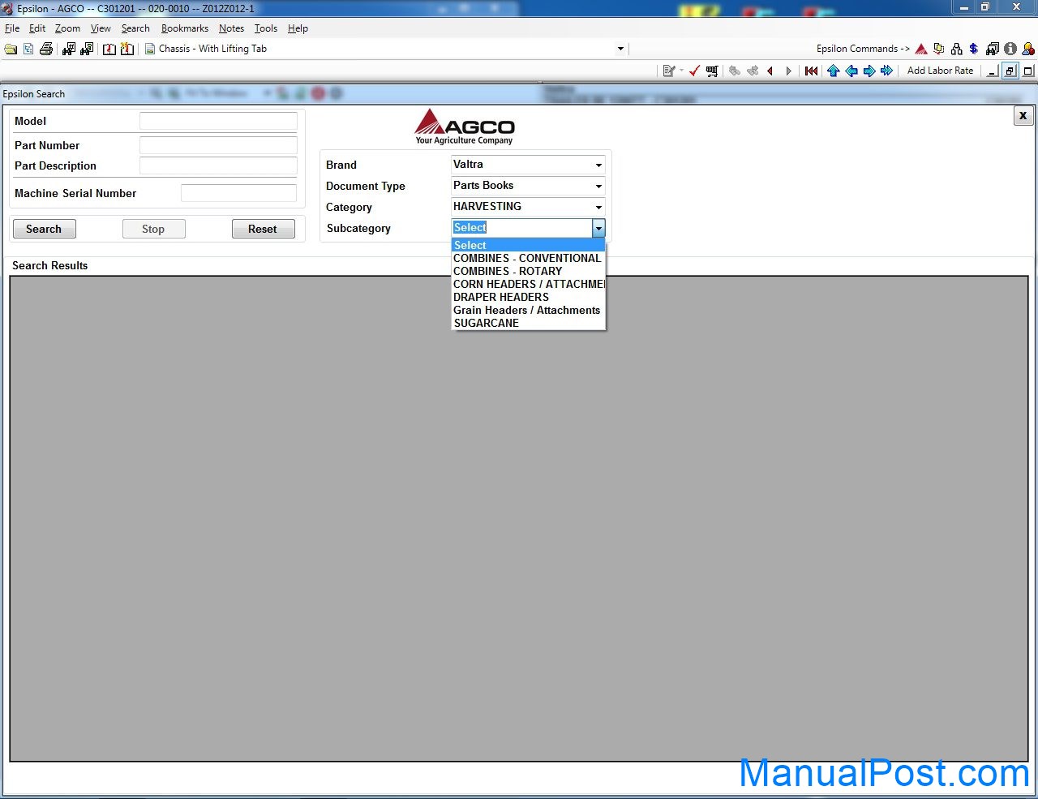
Task: Open the Category dropdown showing HARVESTING
Action: (528, 207)
